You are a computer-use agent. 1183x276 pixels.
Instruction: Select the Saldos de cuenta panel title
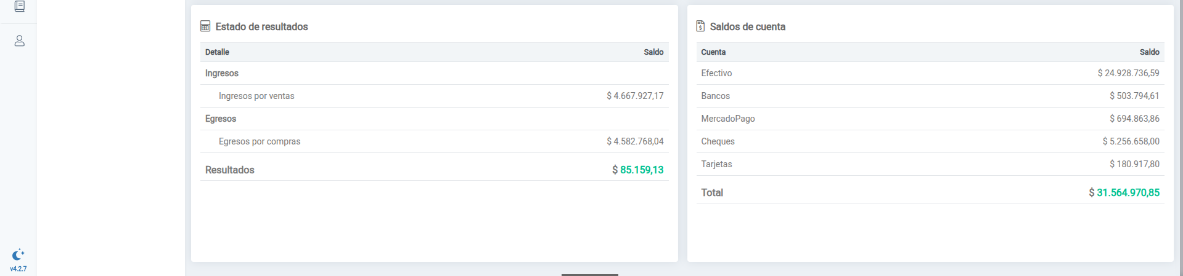pos(747,27)
